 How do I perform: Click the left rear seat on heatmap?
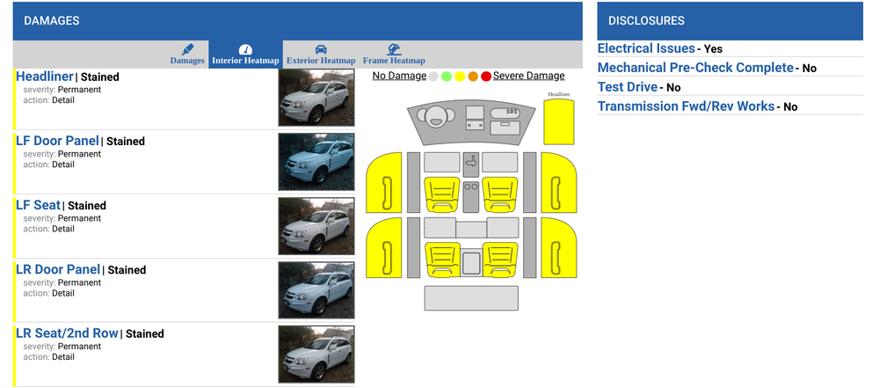point(442,260)
